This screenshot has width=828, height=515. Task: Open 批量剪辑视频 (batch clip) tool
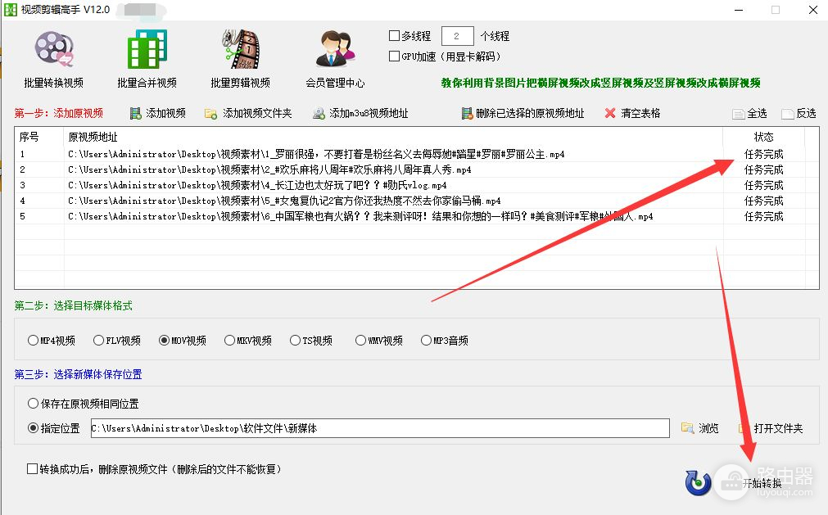click(x=240, y=58)
